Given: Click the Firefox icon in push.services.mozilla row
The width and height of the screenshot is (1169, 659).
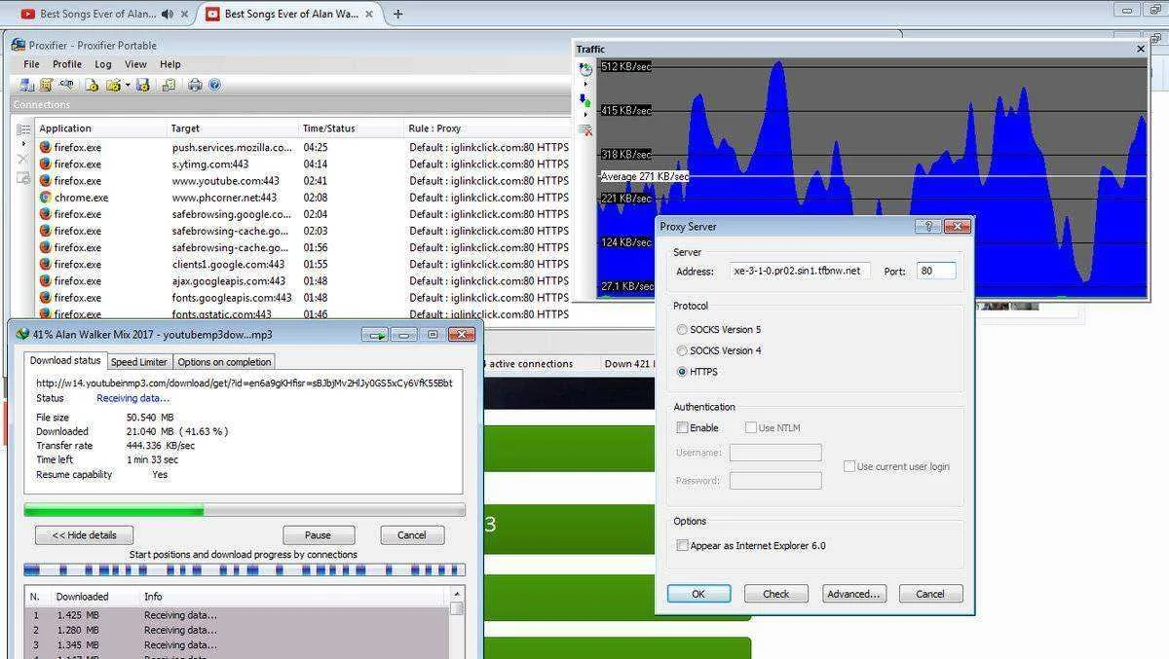Looking at the screenshot, I should tap(45, 148).
